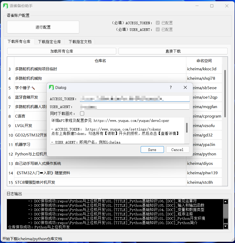
Task: Click the status bar 开始下载icheima/python仓库文档 text
Action: click(x=32, y=239)
